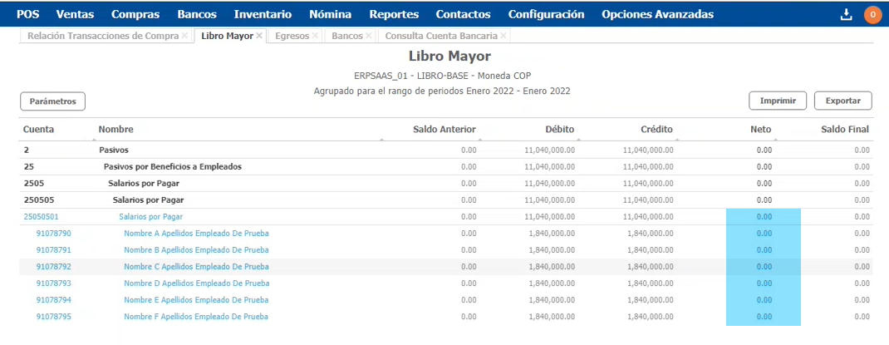
Task: Export the ledger with Exportar
Action: [842, 101]
